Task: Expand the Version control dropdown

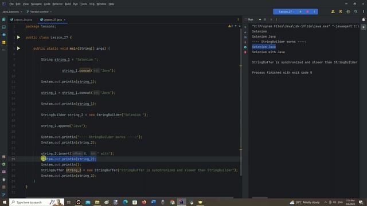Action: click(x=39, y=11)
